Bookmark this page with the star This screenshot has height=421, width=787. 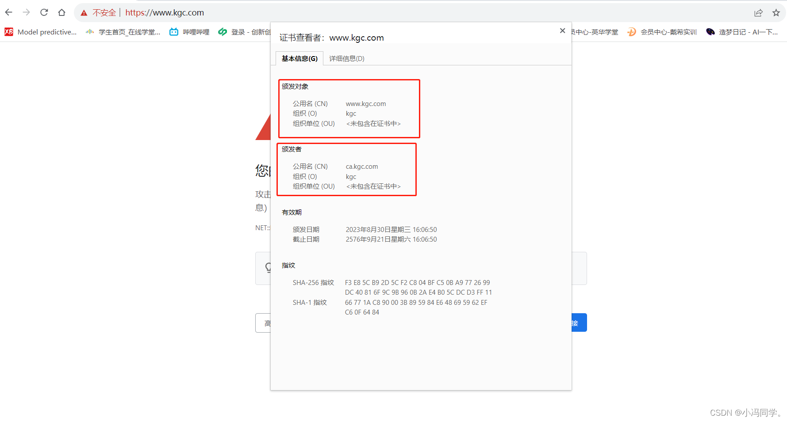point(776,13)
